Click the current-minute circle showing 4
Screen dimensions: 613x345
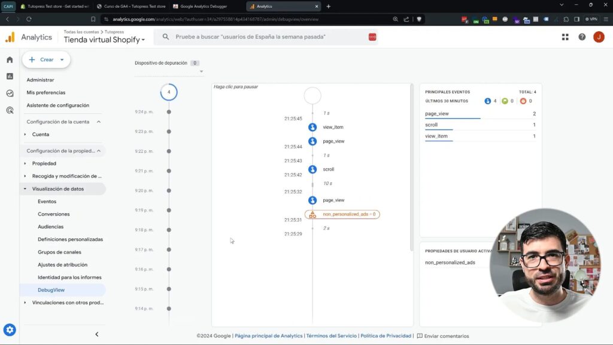[x=169, y=92]
